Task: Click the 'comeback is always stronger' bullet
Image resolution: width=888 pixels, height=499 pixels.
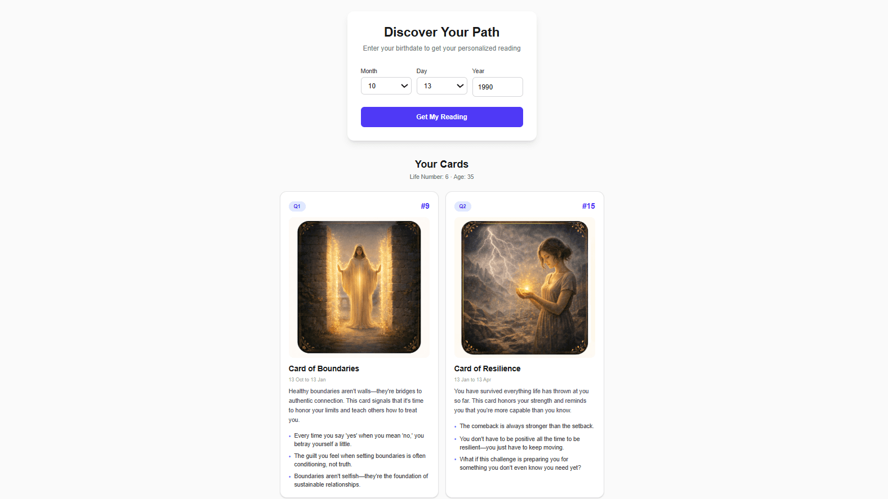Action: pos(526,426)
